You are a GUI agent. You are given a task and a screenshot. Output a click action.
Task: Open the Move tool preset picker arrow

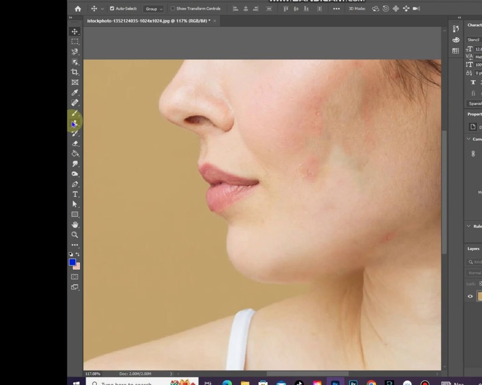coord(102,9)
